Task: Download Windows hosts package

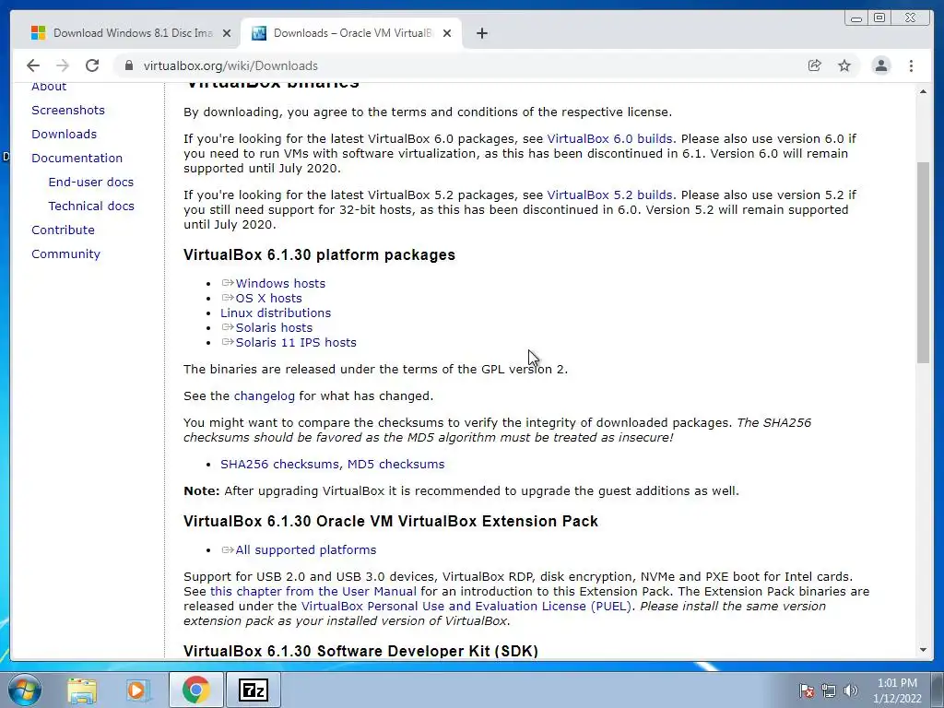Action: pos(280,284)
